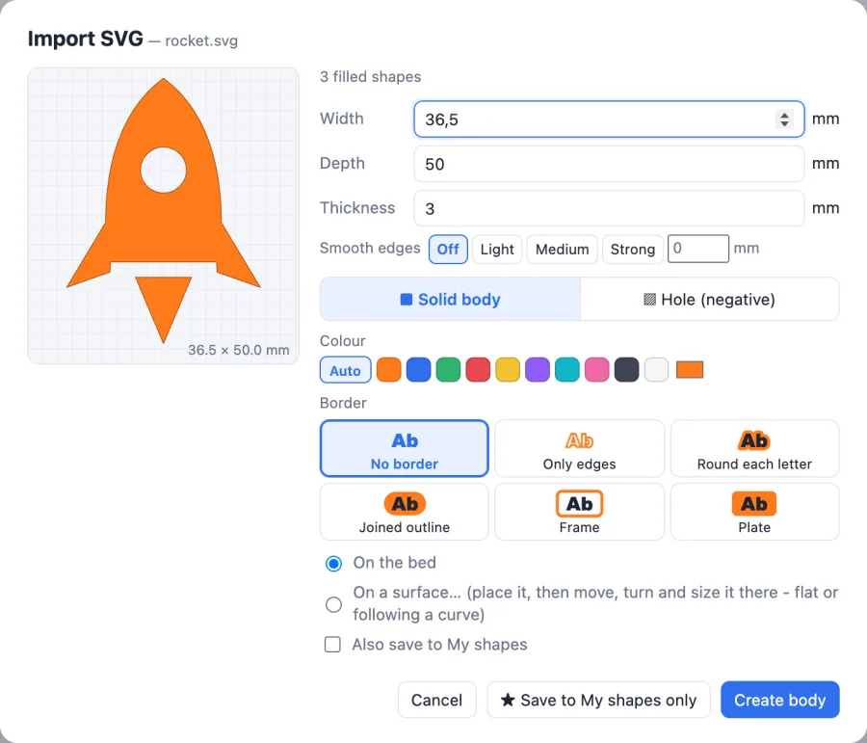The height and width of the screenshot is (743, 867).
Task: Select the 'On a surface…' radio button
Action: click(333, 604)
